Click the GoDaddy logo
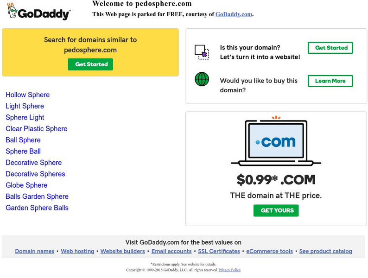 coord(39,12)
